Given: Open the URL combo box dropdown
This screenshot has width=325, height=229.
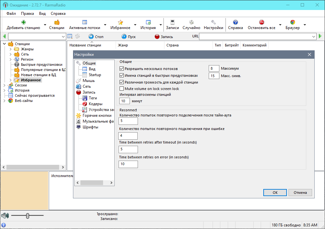Looking at the screenshot, I should (314, 37).
